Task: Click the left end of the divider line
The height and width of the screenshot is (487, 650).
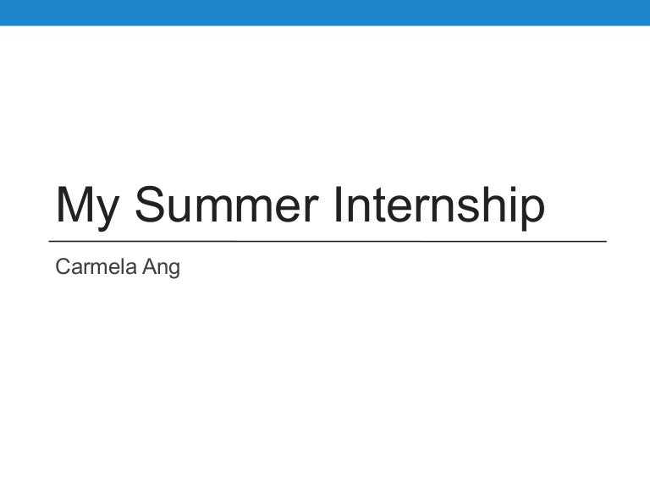Action: (x=57, y=242)
